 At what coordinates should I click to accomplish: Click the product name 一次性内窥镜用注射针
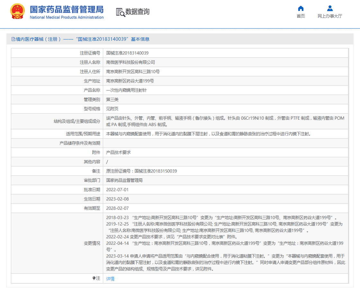(126, 90)
